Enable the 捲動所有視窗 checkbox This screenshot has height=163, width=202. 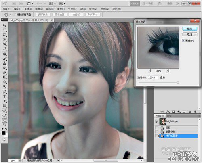click(15, 15)
